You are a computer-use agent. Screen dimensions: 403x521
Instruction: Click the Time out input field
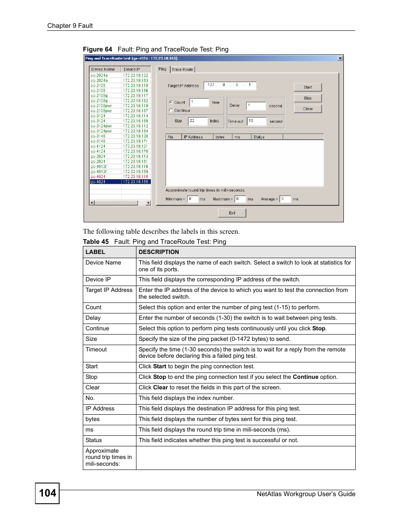click(x=257, y=121)
